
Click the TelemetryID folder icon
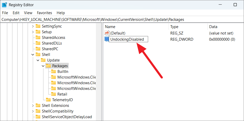[48, 100]
